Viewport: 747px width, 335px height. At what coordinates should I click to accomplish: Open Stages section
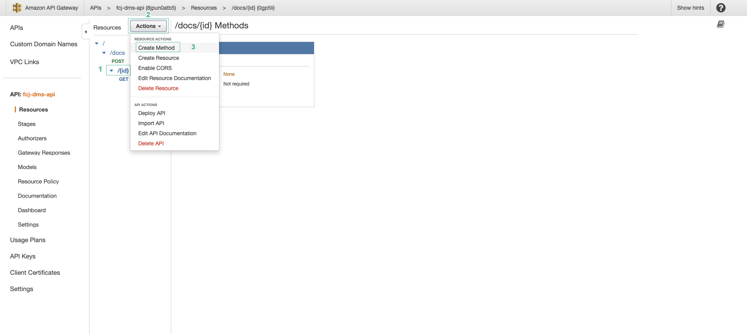pos(26,124)
